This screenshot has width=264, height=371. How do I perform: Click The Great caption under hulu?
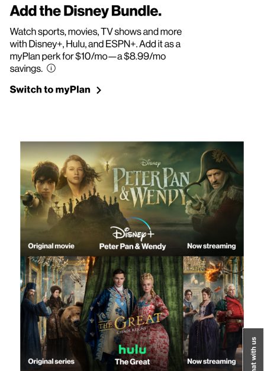tap(133, 362)
